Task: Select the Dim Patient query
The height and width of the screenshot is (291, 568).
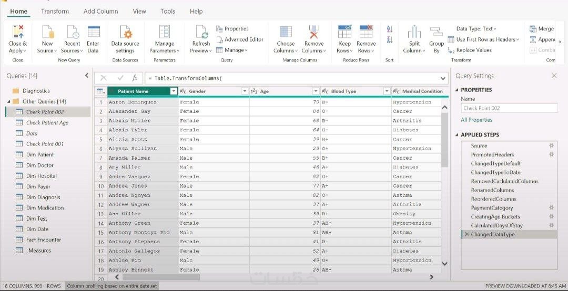Action: [40, 154]
